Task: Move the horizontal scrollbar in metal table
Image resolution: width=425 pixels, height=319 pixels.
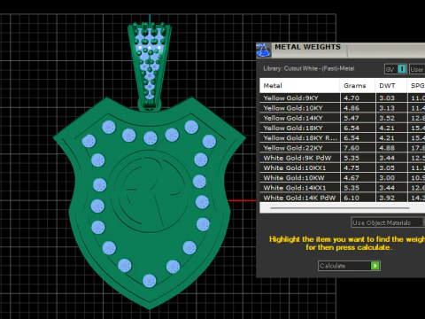Action: tap(340, 208)
